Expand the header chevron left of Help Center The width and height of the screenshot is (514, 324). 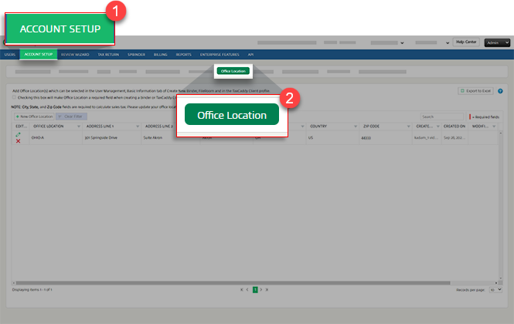tap(448, 43)
